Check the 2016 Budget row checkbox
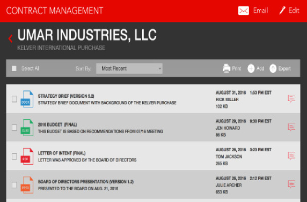Image resolution: width=307 pixels, height=202 pixels. click(14, 128)
